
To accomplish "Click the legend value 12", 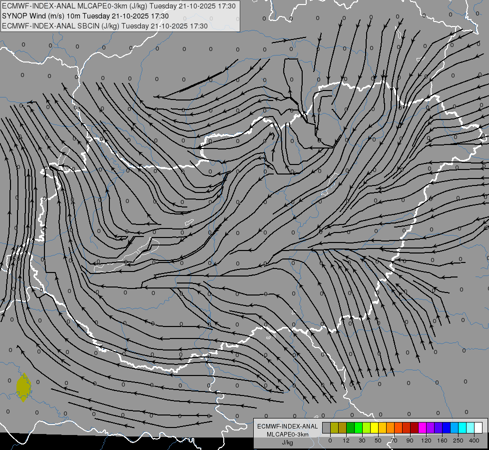I will pos(346,440).
